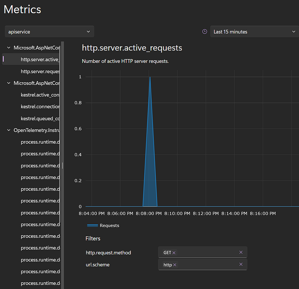Clear the url.scheme filter field
Screen dimensions: 299x289
point(241,264)
